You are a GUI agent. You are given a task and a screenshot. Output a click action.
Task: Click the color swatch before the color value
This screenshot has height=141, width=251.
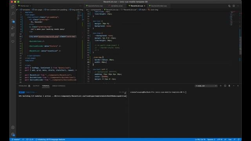tap(102, 77)
